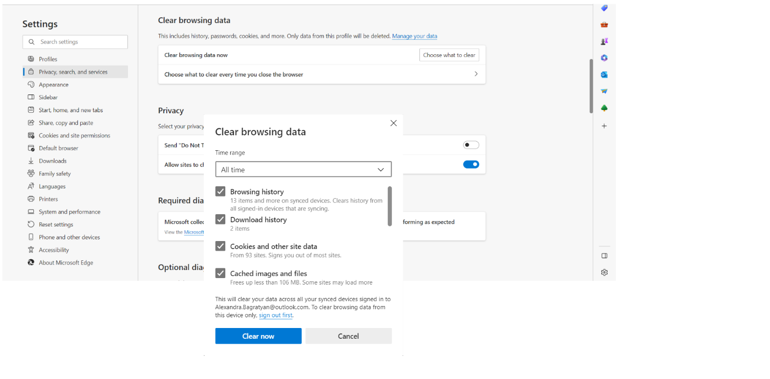
Task: Toggle the Send Do Not Track switch
Action: click(470, 144)
